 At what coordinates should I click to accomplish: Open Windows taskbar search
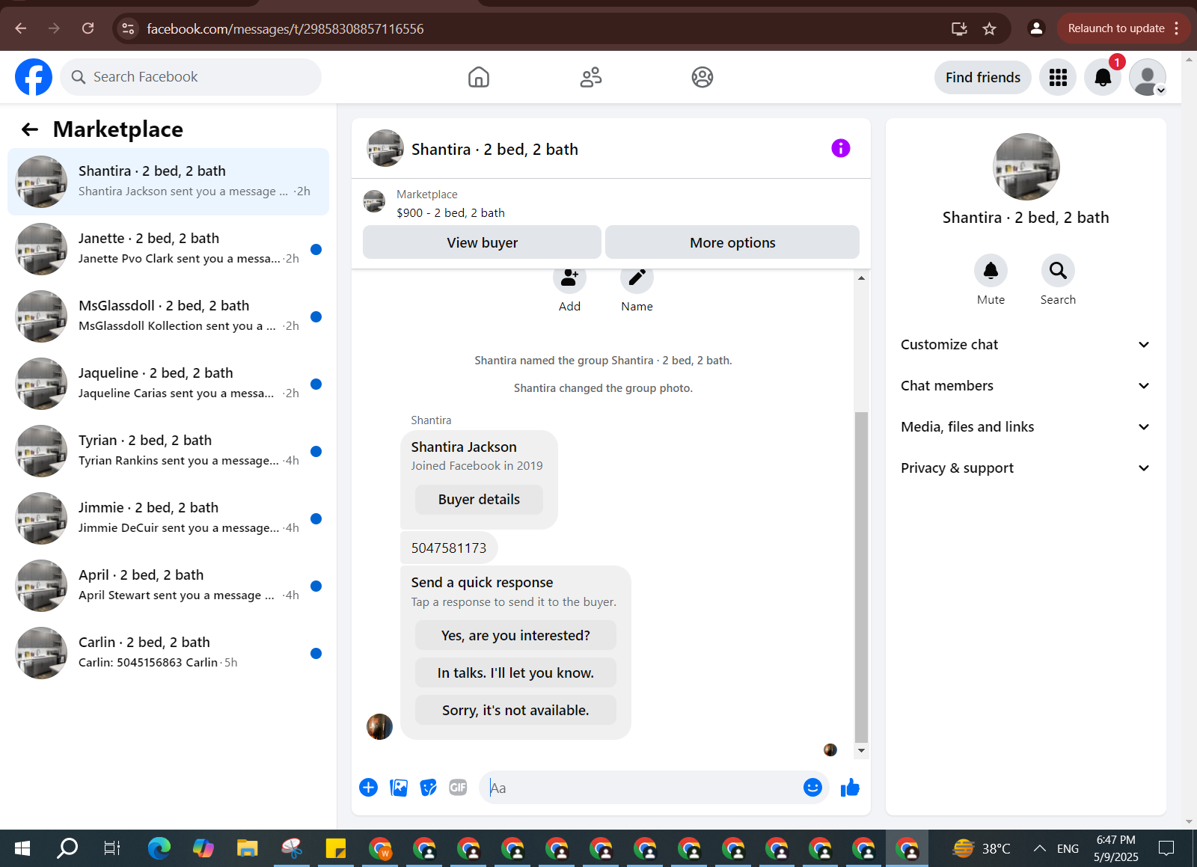click(x=67, y=848)
